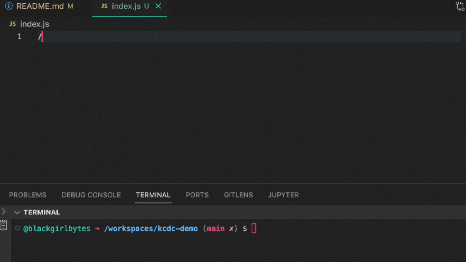Click the compare changes icon at top right
The width and height of the screenshot is (466, 262).
[x=460, y=6]
